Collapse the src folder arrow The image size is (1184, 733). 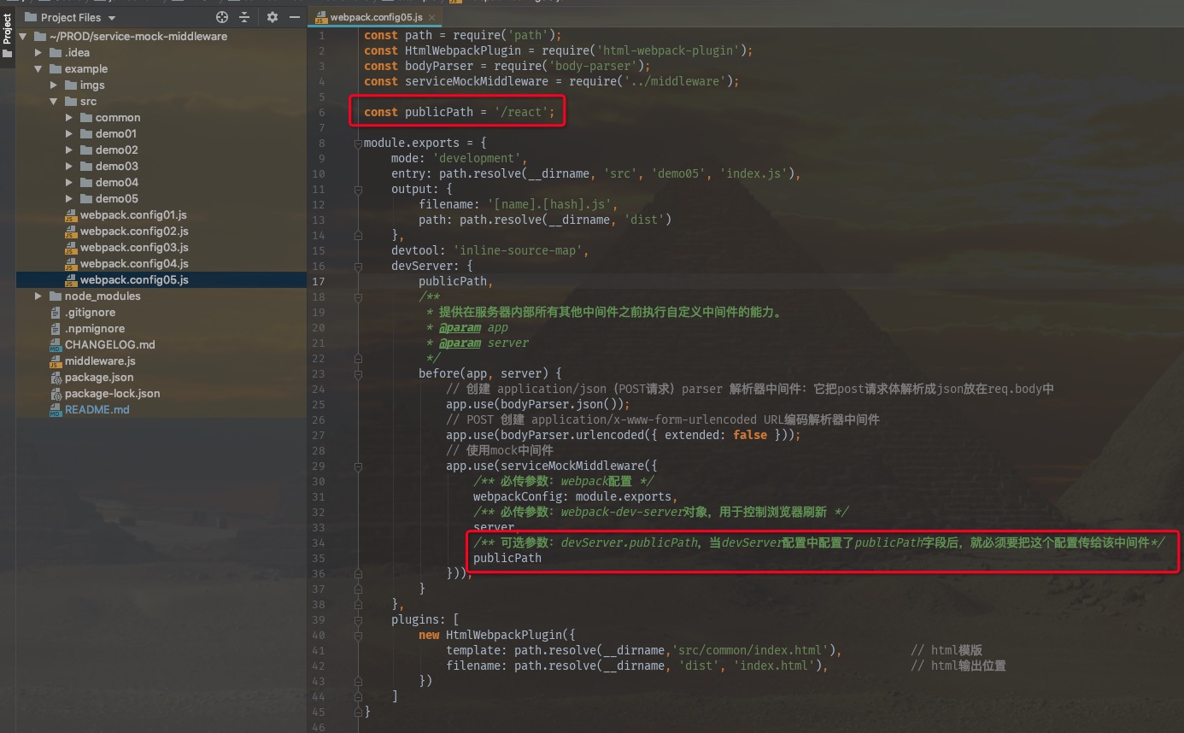tap(54, 102)
